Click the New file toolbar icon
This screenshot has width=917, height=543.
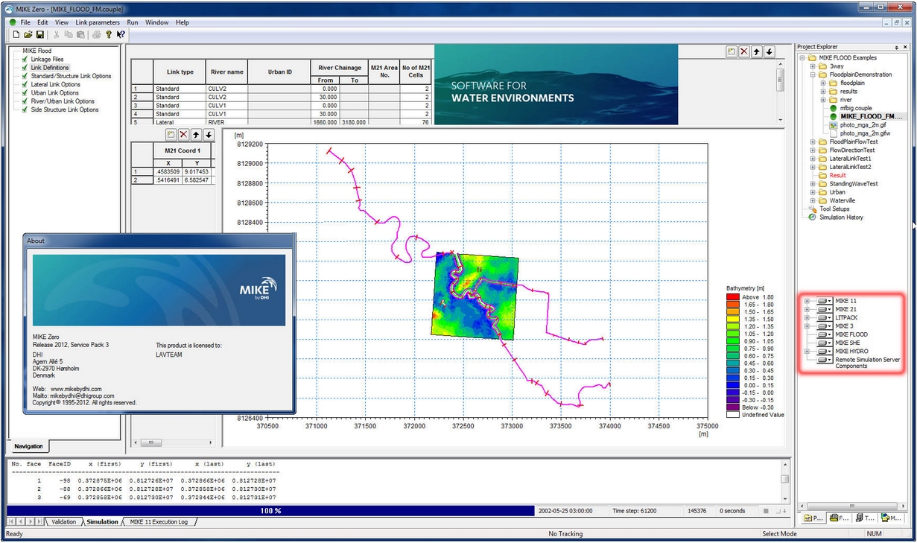(16, 34)
